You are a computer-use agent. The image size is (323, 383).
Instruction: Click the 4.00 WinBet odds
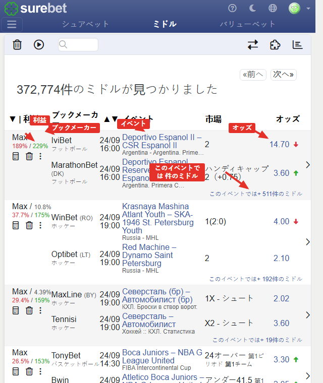[x=282, y=221]
